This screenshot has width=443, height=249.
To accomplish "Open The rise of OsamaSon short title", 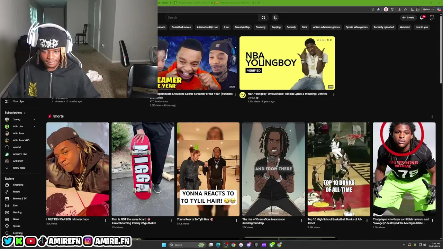I will point(264,221).
